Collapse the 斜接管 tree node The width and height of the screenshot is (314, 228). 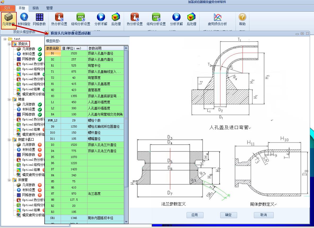(9, 180)
